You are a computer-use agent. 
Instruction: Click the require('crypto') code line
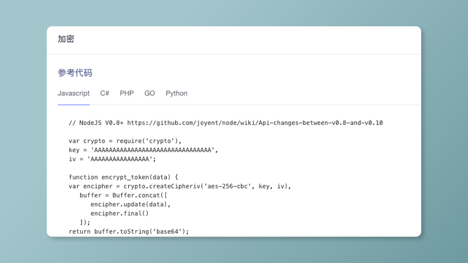click(125, 141)
